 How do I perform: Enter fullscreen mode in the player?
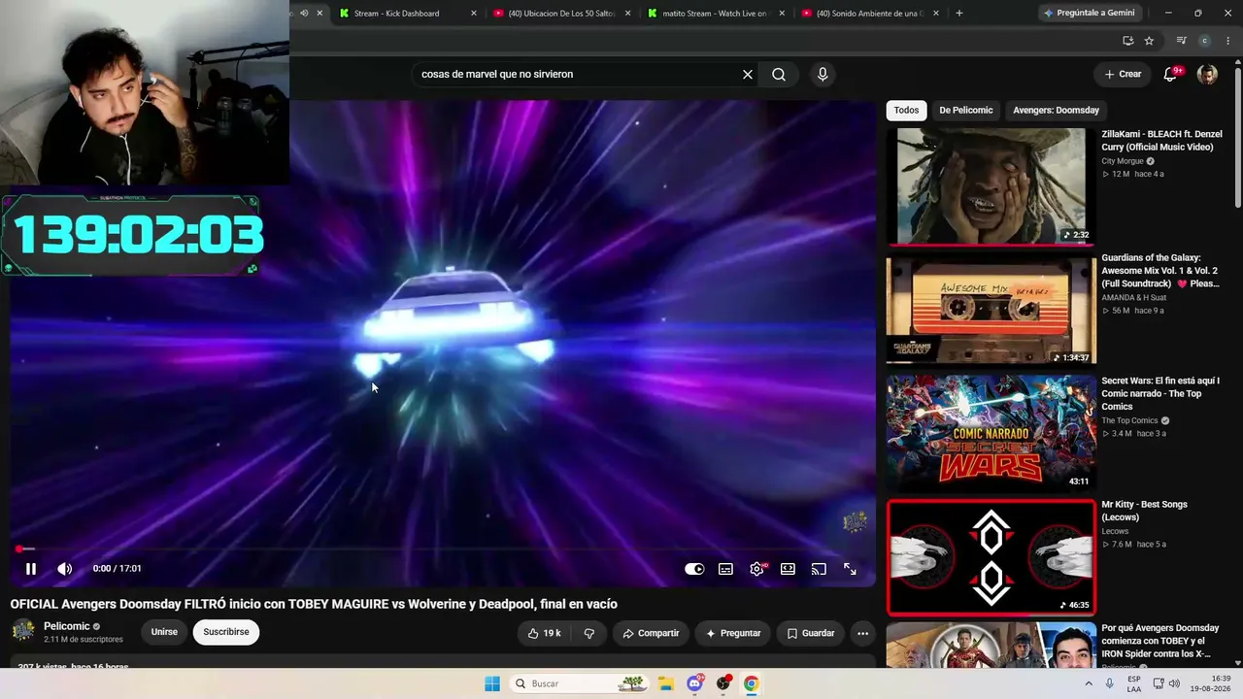coord(850,569)
